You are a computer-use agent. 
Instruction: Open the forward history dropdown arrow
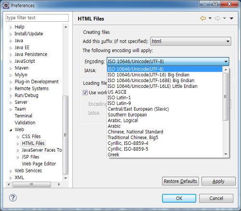click(225, 18)
